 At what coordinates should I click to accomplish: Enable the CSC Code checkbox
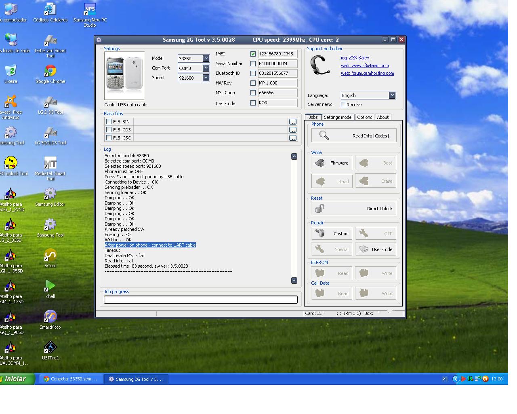(x=253, y=103)
